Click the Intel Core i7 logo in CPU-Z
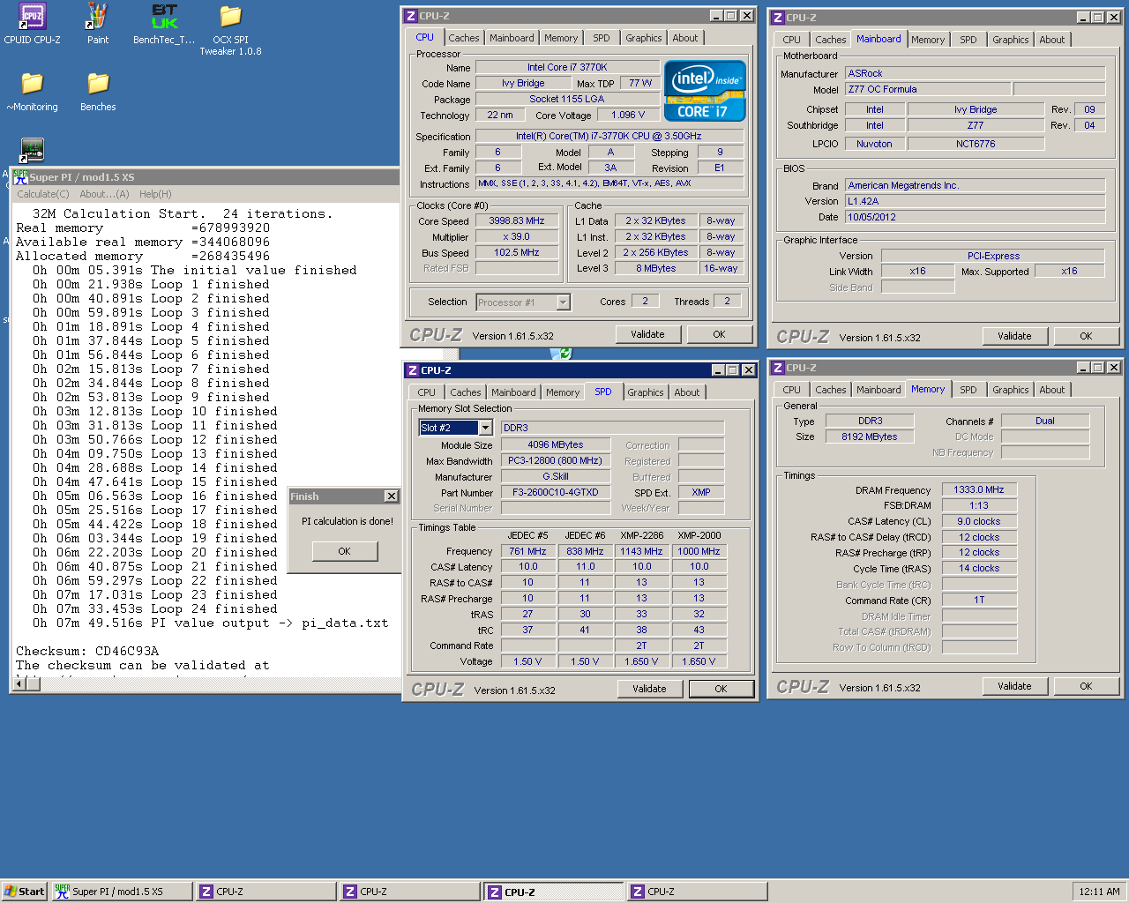 pos(705,91)
